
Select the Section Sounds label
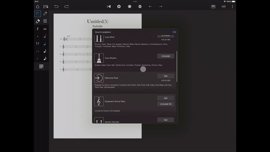[x=112, y=122]
